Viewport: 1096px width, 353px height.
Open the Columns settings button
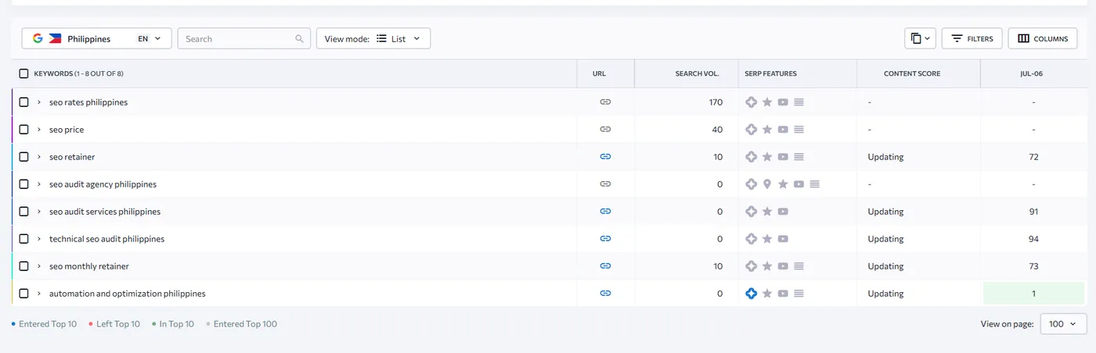coord(1042,38)
